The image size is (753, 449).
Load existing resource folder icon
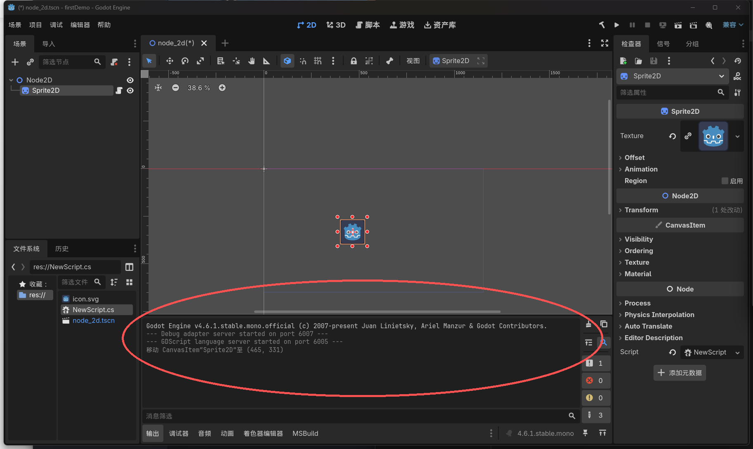click(x=638, y=61)
